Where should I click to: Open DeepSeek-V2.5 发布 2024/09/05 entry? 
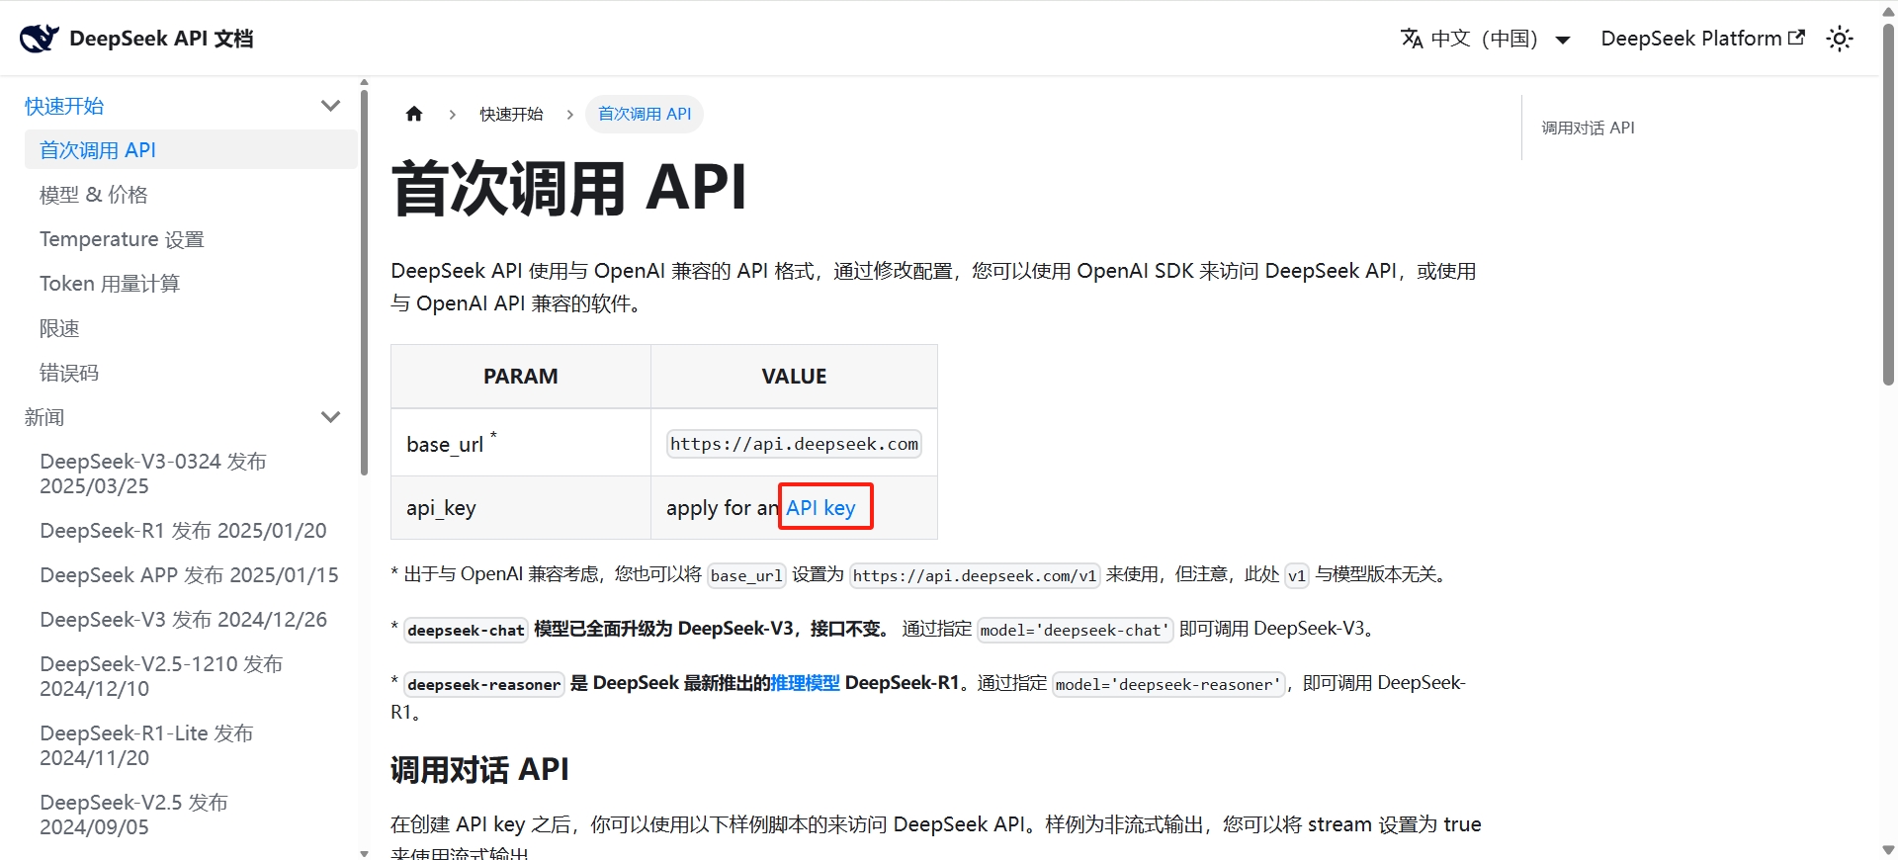point(133,815)
